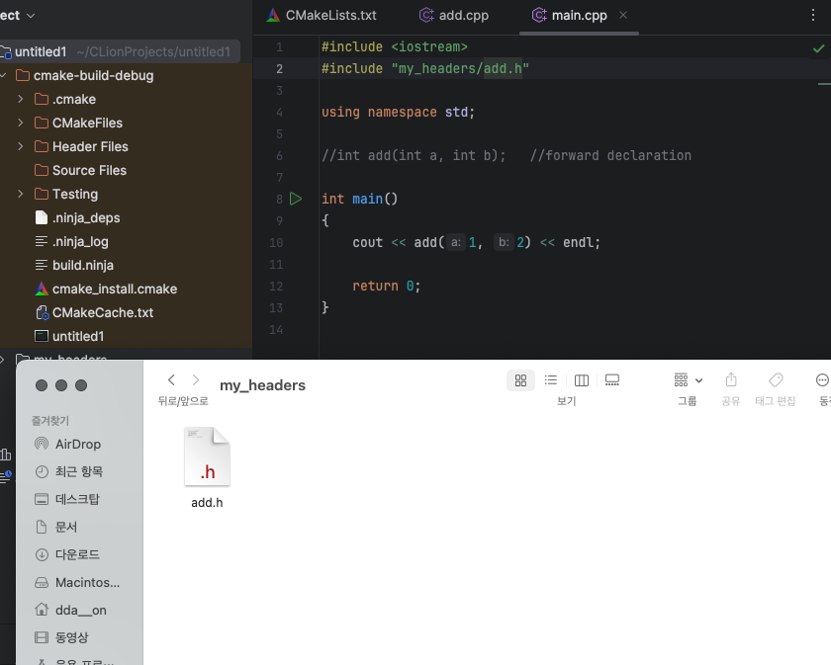Click the CMakeCache.txt file icon
This screenshot has height=665, width=831.
click(42, 313)
